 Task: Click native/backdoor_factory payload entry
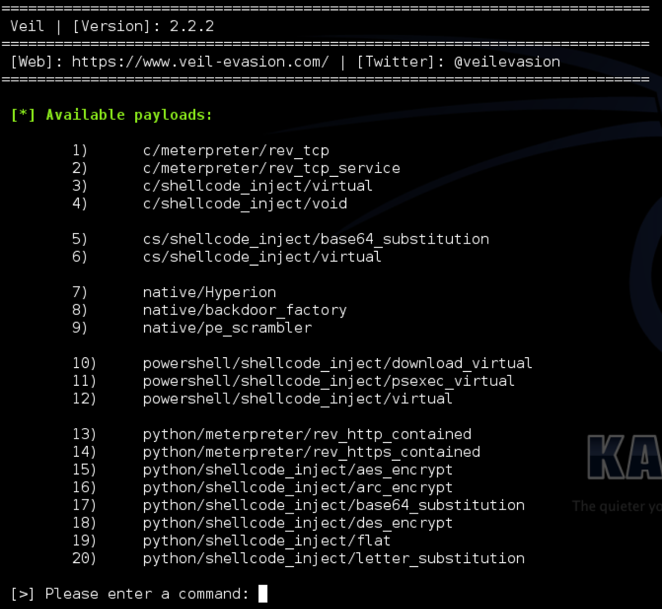pyautogui.click(x=245, y=310)
